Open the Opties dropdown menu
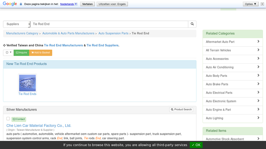Image resolution: width=266 pixels, height=149 pixels. (250, 4)
